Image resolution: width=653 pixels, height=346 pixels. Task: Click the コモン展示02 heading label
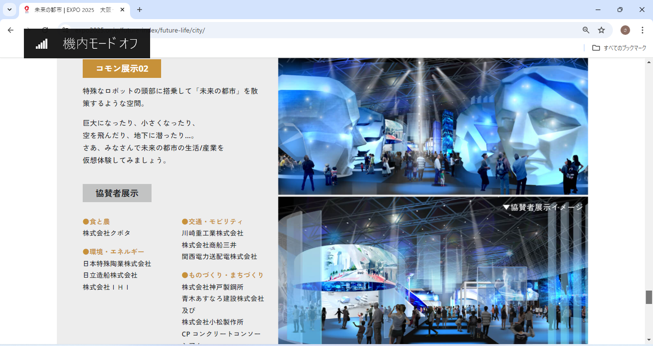122,68
